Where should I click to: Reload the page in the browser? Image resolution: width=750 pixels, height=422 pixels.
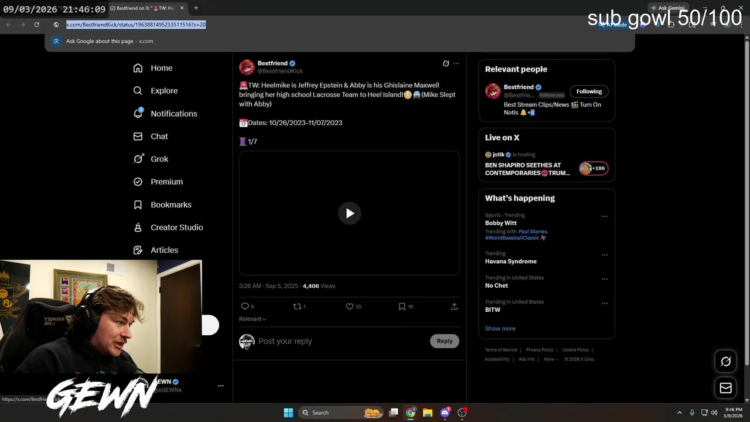(36, 25)
